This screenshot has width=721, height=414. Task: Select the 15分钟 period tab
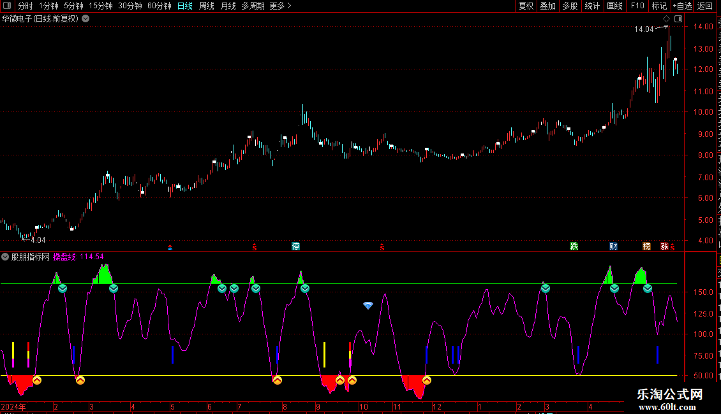click(101, 6)
